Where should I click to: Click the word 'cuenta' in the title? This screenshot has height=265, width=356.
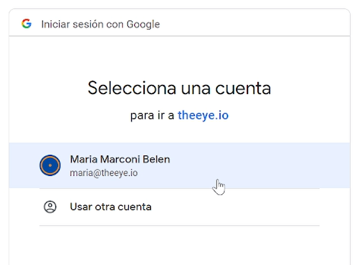pos(243,89)
